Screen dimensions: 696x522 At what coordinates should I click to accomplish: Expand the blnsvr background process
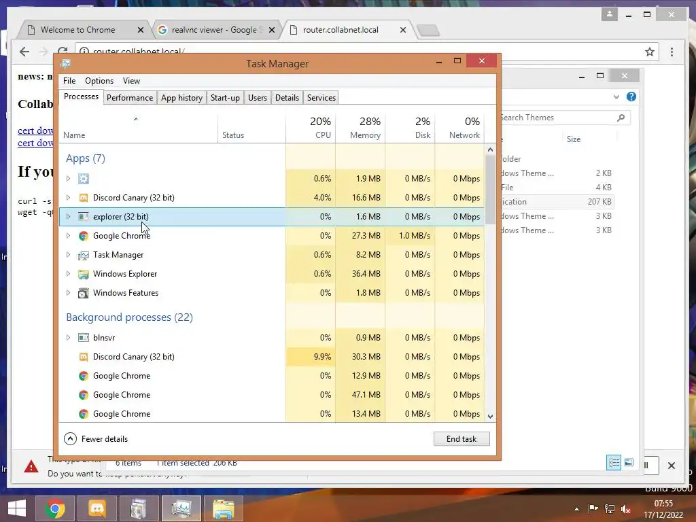(68, 338)
